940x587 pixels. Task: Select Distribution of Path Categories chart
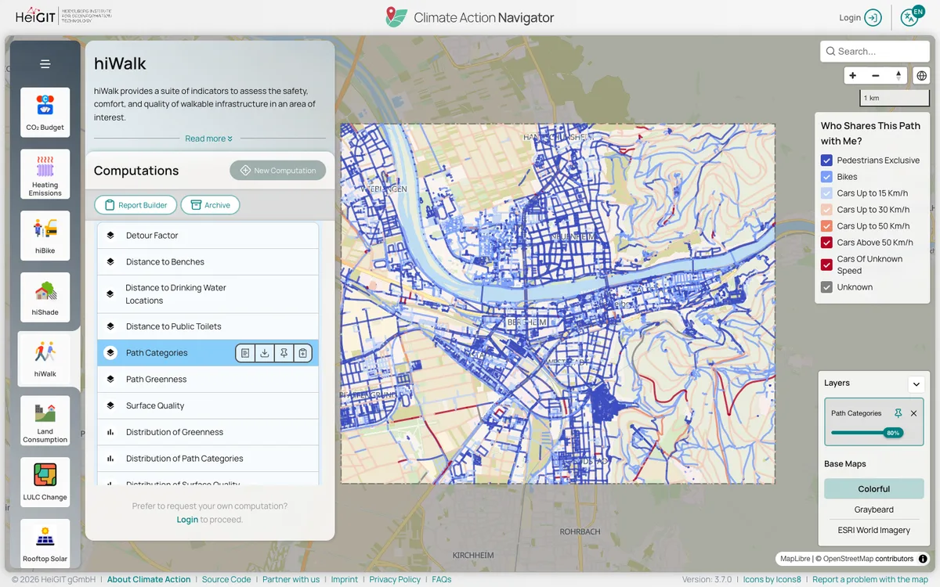pyautogui.click(x=208, y=459)
